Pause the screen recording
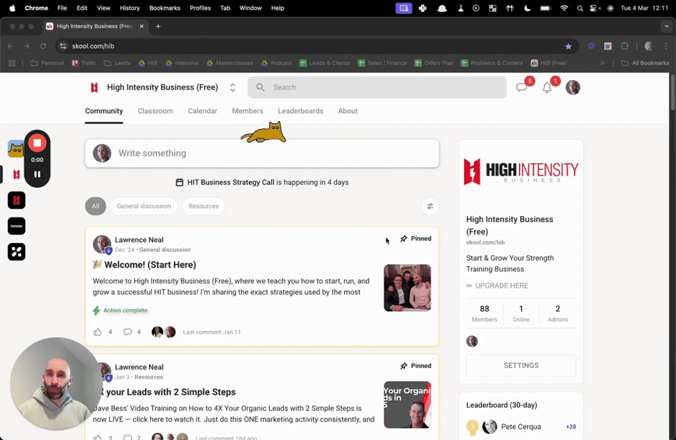Image resolution: width=676 pixels, height=440 pixels. [x=37, y=174]
